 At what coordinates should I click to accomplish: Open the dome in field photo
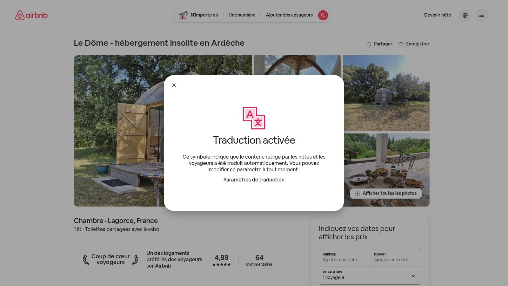coord(386,93)
